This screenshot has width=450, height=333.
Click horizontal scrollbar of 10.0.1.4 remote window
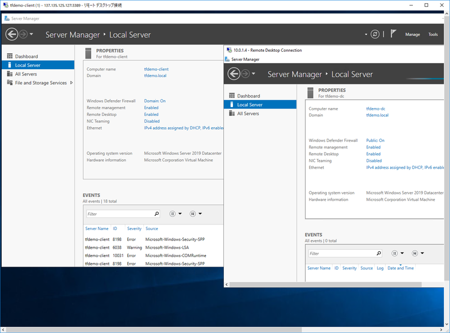(x=326, y=285)
